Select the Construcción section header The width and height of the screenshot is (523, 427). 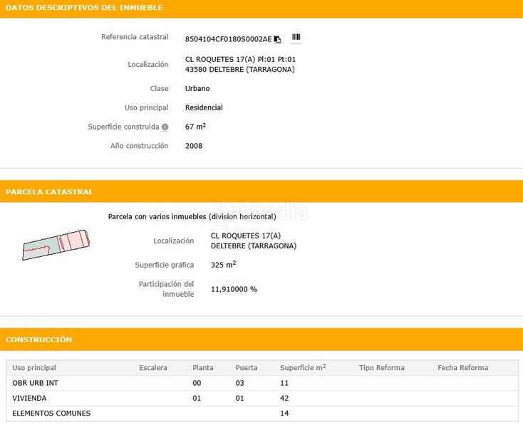[x=38, y=339]
